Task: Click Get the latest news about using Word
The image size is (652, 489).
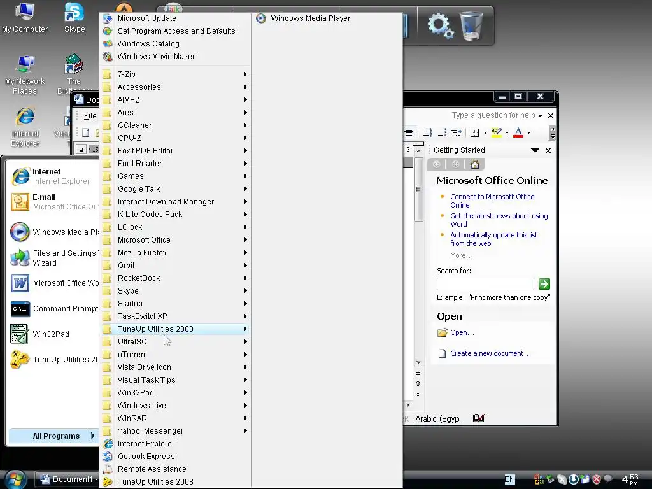Action: [x=499, y=220]
